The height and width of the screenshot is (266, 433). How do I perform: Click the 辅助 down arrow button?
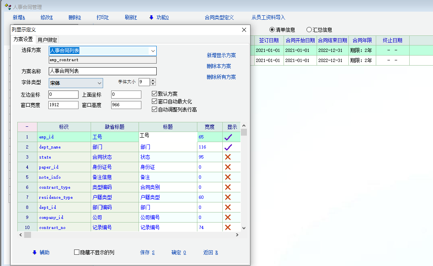(41, 252)
